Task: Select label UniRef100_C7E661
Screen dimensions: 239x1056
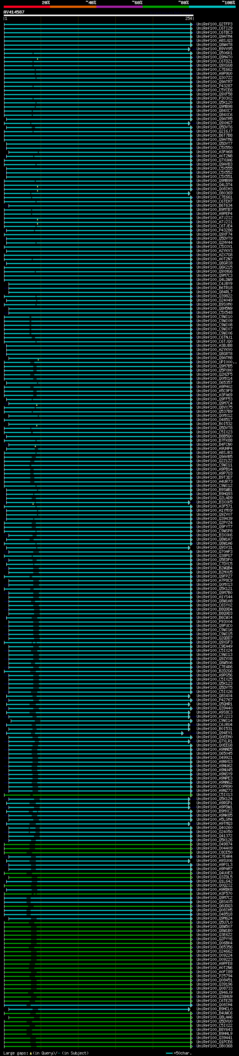Action: pos(214,197)
